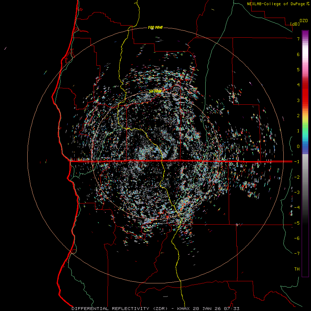Click the legend value 2
This screenshot has width=311, height=311.
298,116
